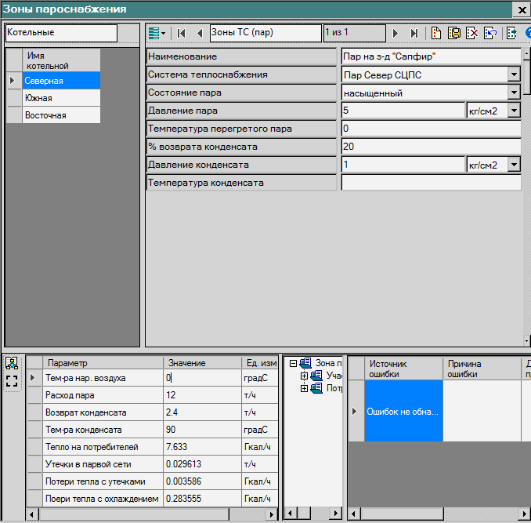Open the Состояние пара dropdown
Screen dimensions: 531x523
(x=514, y=93)
